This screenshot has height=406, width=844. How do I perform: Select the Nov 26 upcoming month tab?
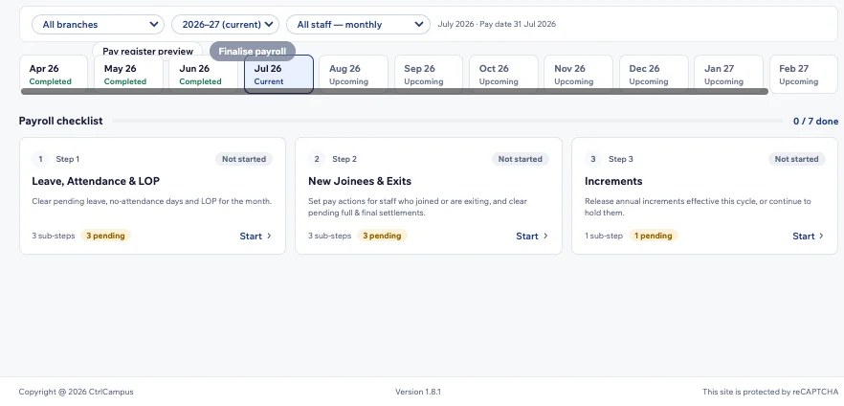(579, 75)
